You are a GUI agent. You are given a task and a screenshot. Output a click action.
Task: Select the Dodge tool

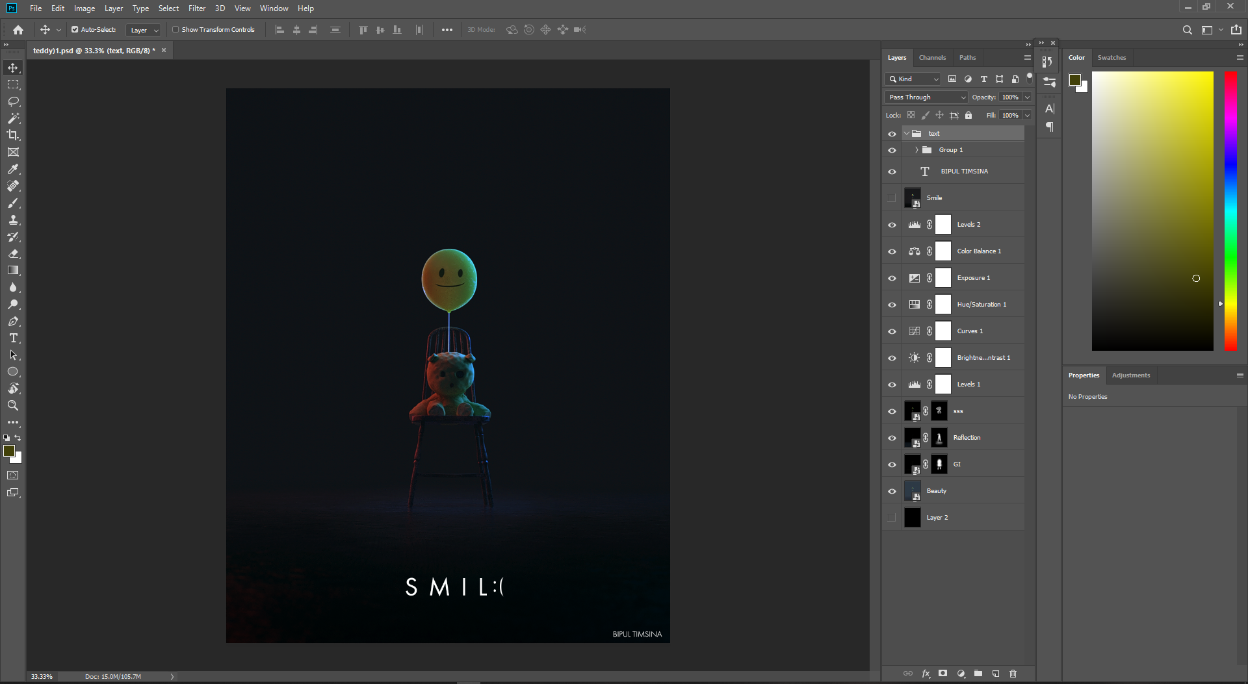coord(13,304)
